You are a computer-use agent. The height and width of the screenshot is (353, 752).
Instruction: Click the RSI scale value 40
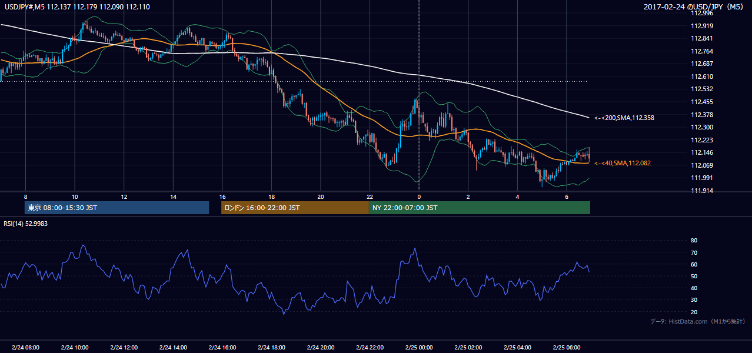click(x=694, y=288)
